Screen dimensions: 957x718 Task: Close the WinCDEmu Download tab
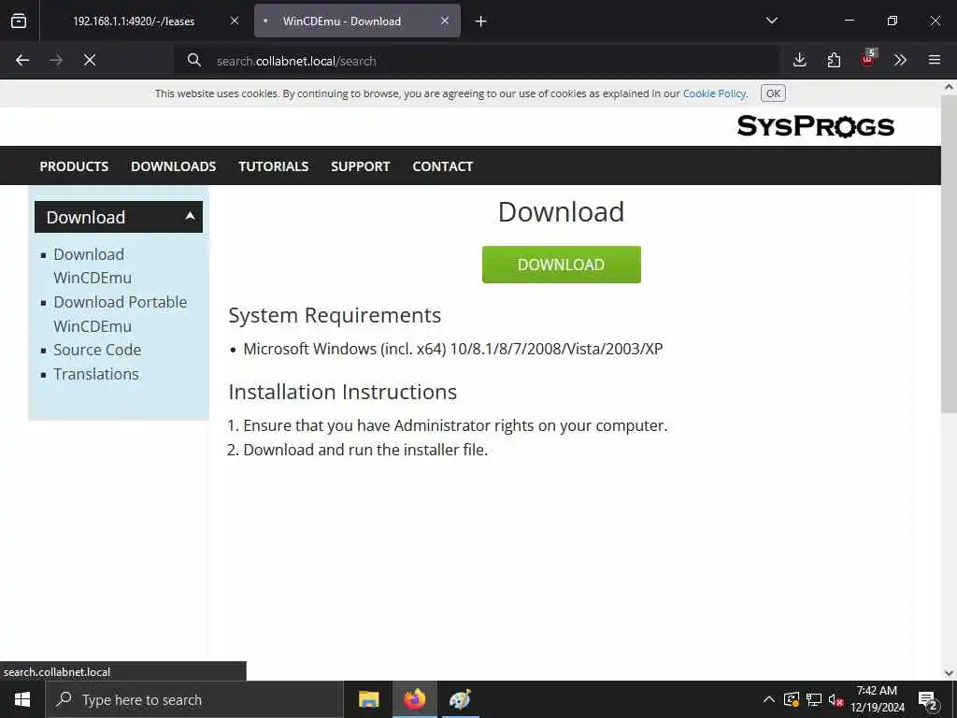tap(445, 21)
